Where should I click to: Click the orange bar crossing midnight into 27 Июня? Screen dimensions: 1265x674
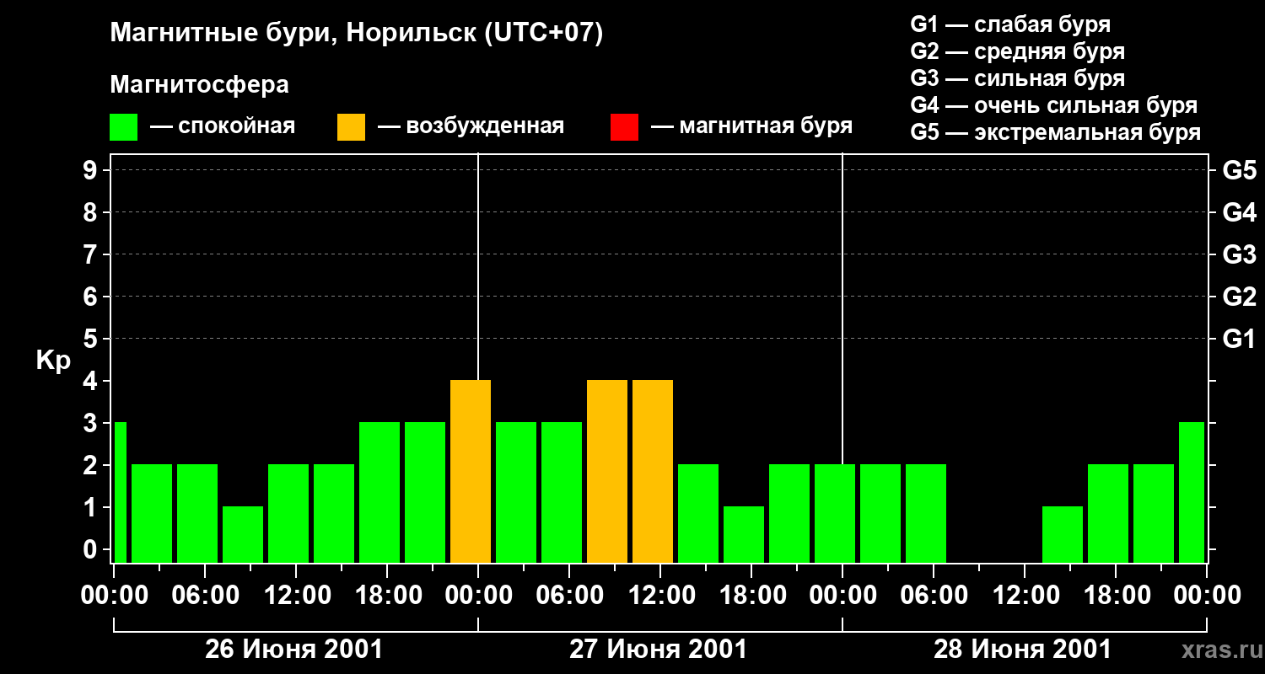click(471, 471)
